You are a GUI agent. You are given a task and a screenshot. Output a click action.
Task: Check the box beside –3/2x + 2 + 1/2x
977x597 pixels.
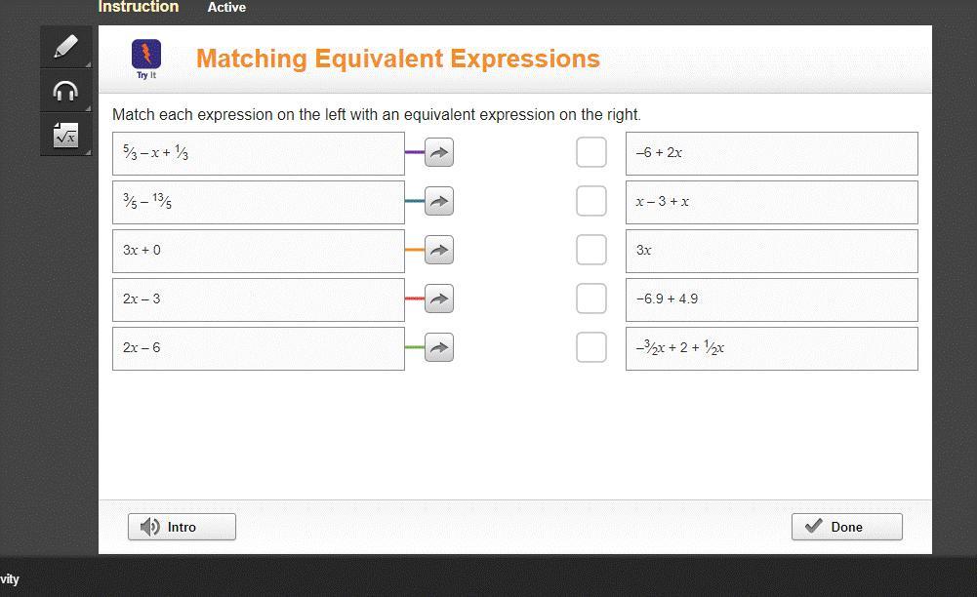[x=591, y=347]
